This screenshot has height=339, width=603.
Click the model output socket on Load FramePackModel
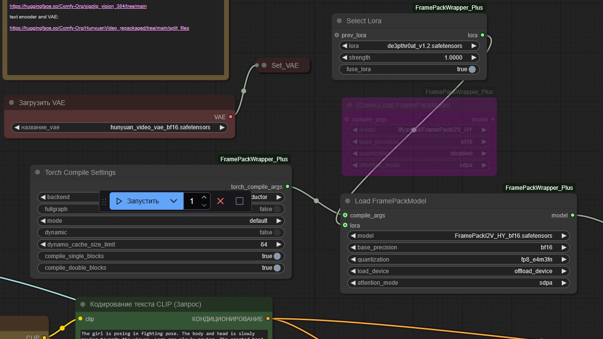click(572, 215)
